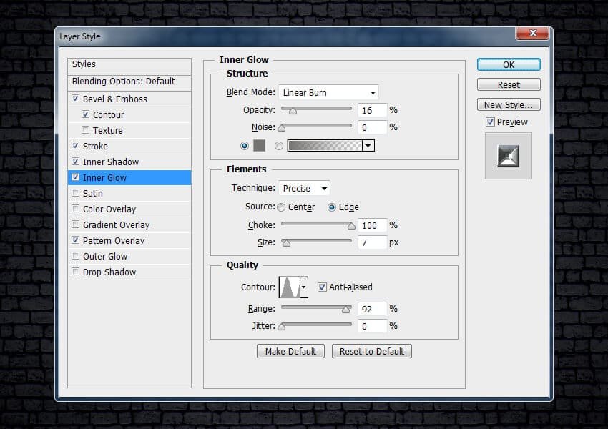
Task: Toggle the Anti-aliased checkbox
Action: click(x=322, y=287)
